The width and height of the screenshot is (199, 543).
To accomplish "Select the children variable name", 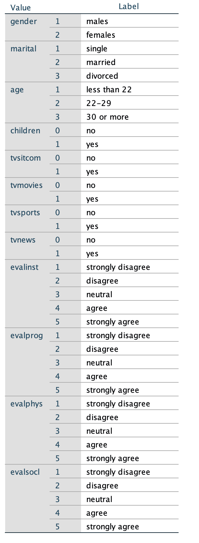I will pos(25,131).
